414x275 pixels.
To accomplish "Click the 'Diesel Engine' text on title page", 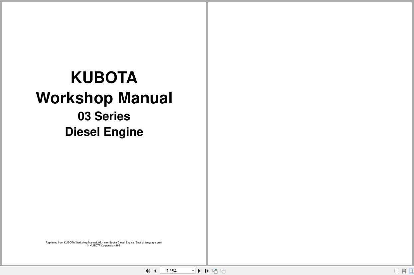I will click(x=104, y=132).
